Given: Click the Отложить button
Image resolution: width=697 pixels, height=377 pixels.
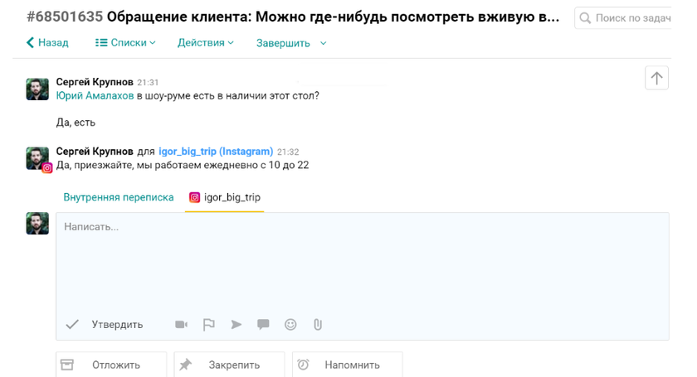Looking at the screenshot, I should [111, 365].
